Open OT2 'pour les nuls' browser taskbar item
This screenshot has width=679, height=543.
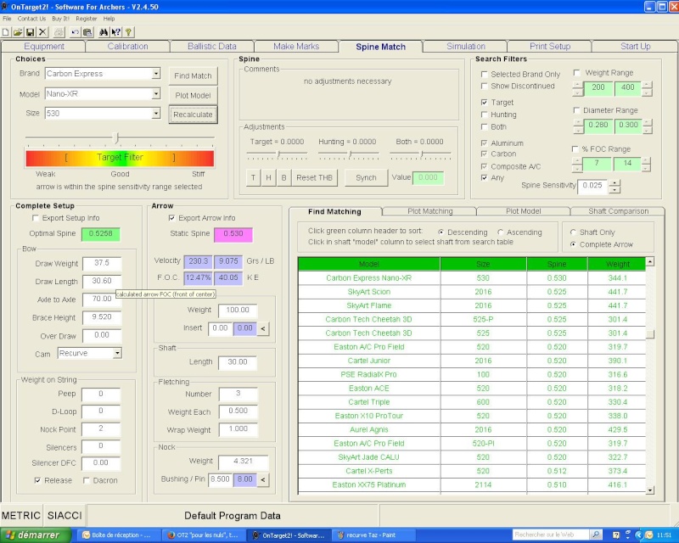[x=204, y=535]
